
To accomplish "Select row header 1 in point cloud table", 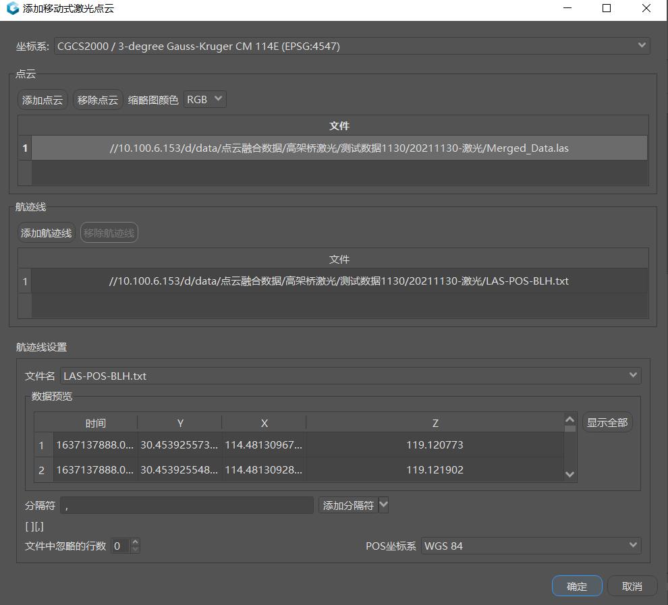I will (x=25, y=148).
